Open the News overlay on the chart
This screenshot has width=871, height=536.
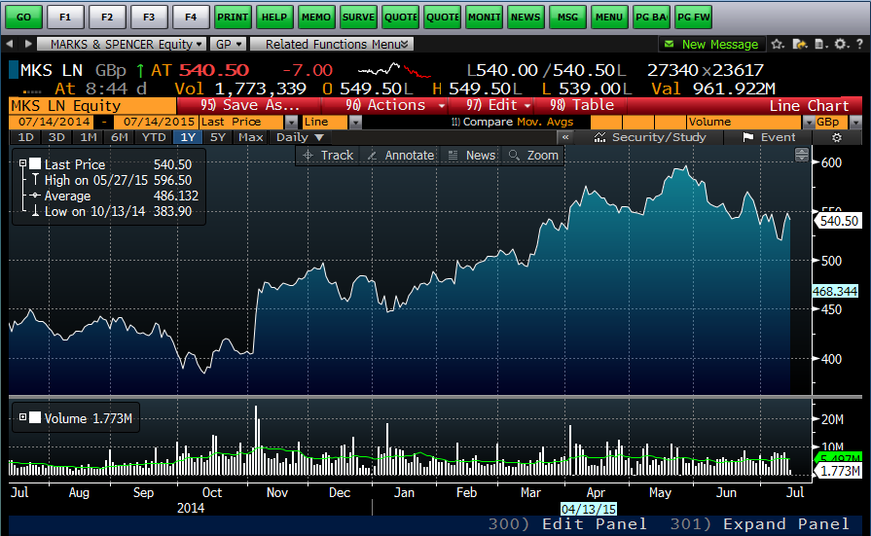click(471, 156)
